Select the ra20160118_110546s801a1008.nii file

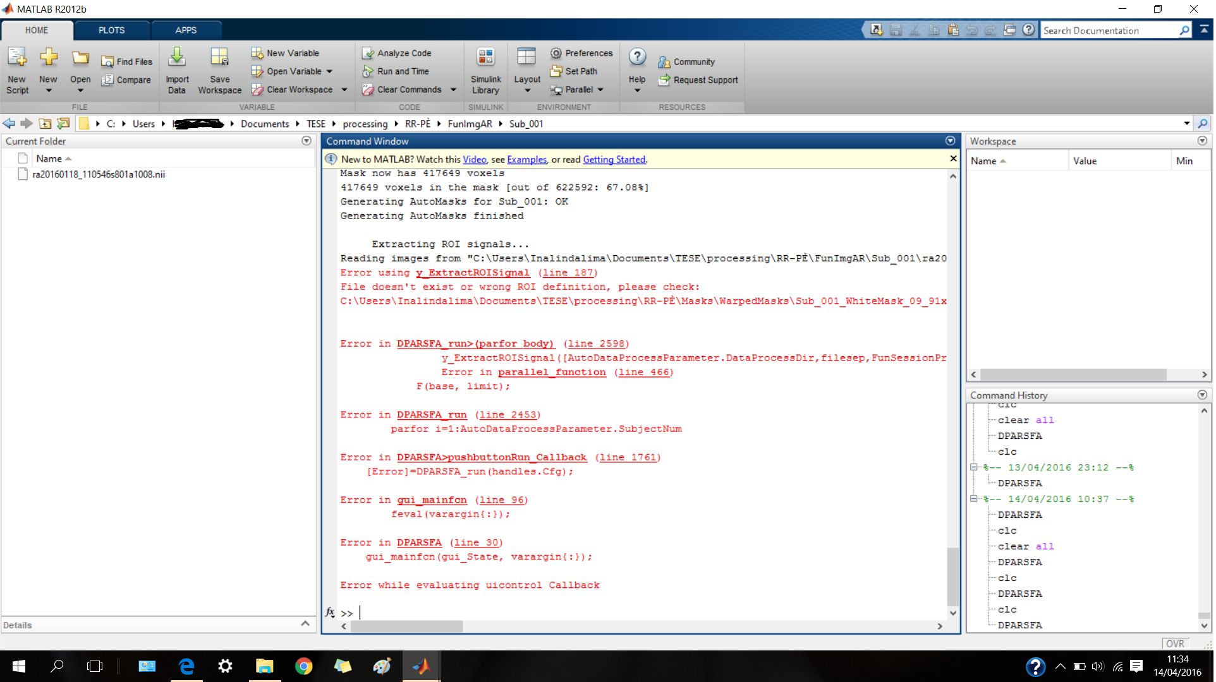point(99,174)
